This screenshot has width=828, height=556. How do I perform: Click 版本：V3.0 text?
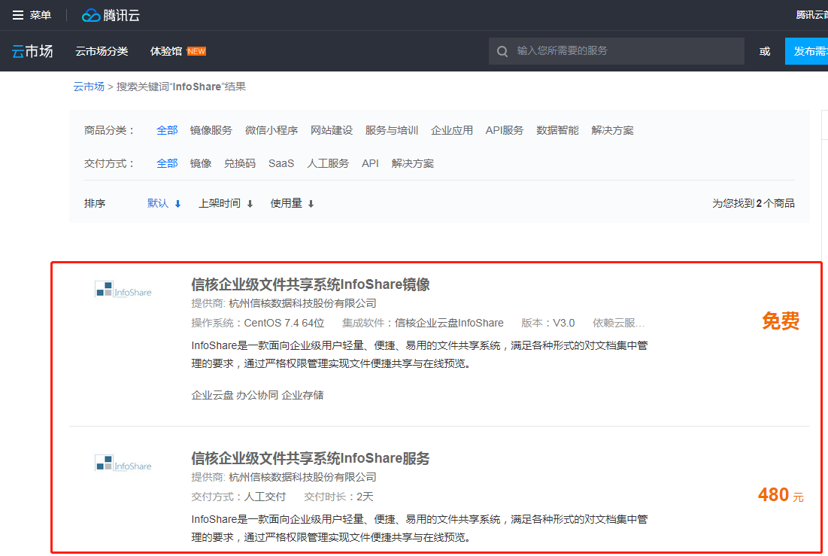(547, 323)
